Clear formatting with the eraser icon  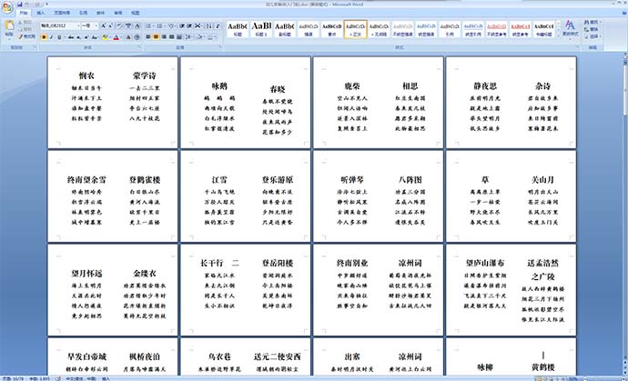pos(119,25)
